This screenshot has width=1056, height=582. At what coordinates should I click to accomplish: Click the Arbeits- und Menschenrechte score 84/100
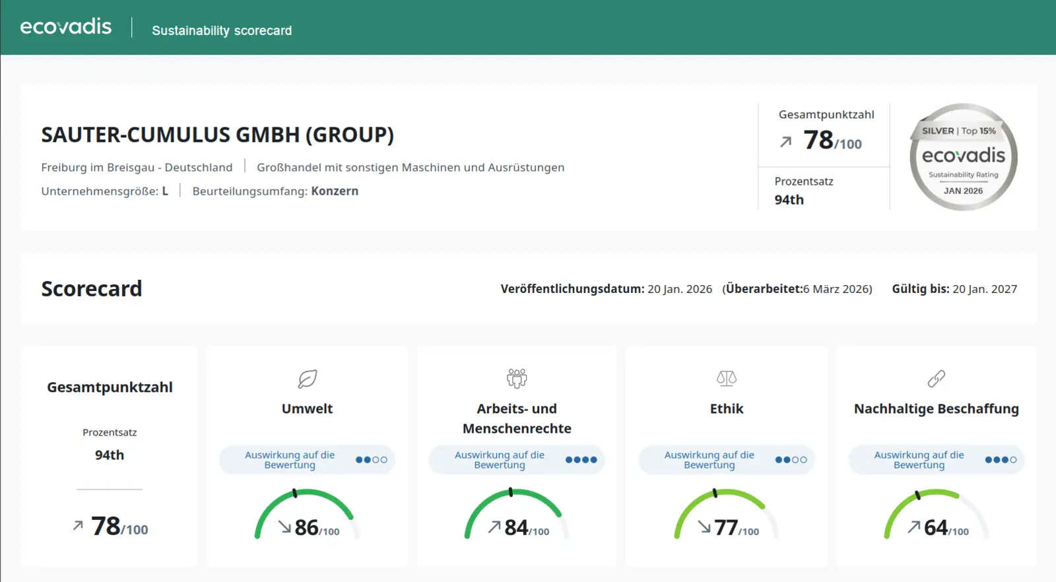coord(527,528)
